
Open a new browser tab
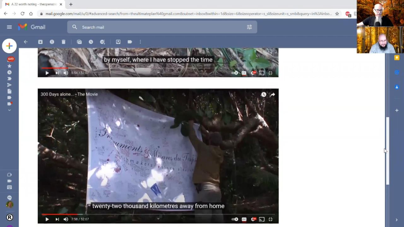click(x=71, y=4)
